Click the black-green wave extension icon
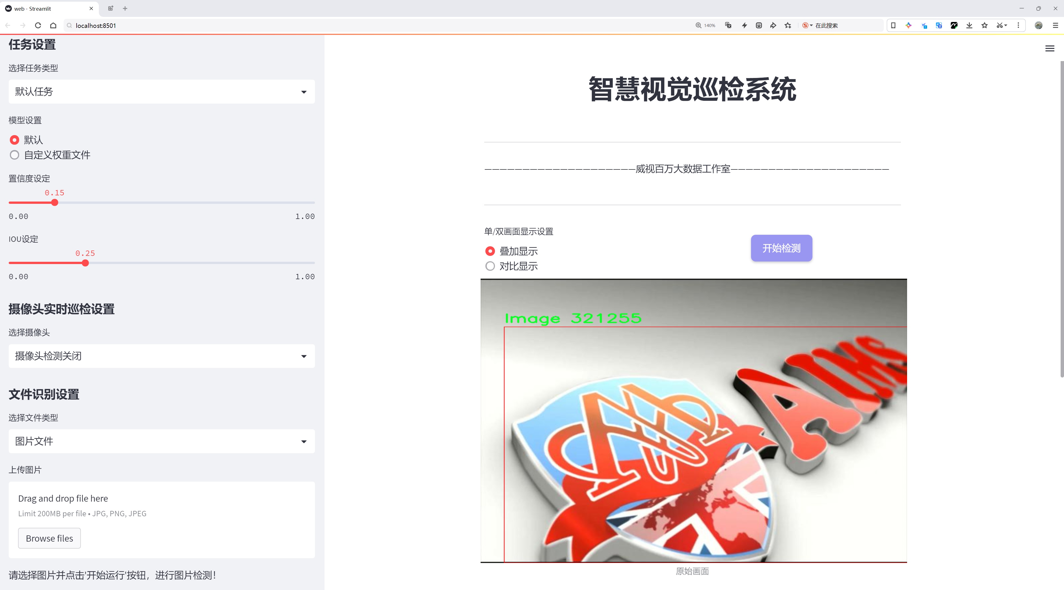This screenshot has height=590, width=1064. coord(954,26)
